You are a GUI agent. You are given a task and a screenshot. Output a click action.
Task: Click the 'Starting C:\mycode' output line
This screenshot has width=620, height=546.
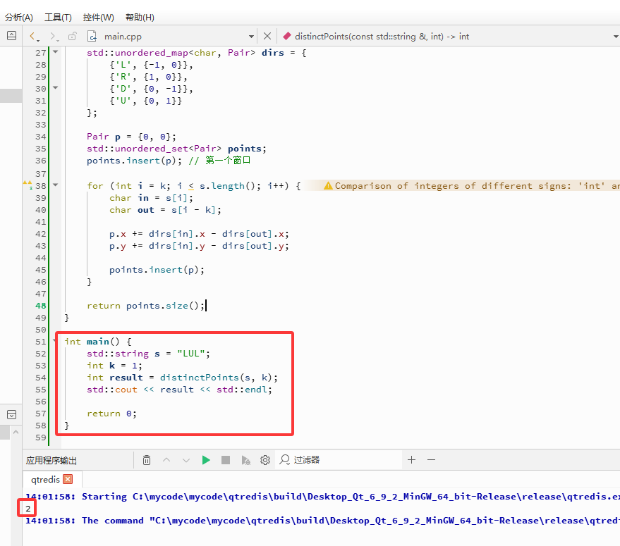[322, 497]
